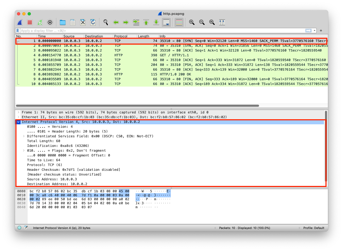
Task: Select the GET / HTTP/1.1 packet row
Action: 106,55
